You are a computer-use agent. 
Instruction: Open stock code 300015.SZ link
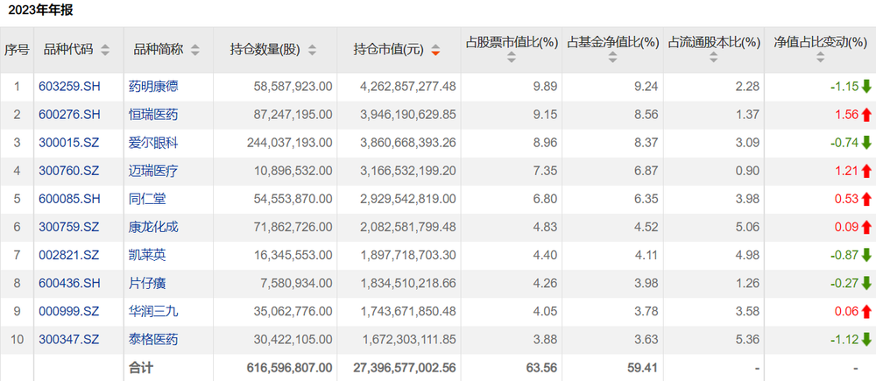click(68, 143)
